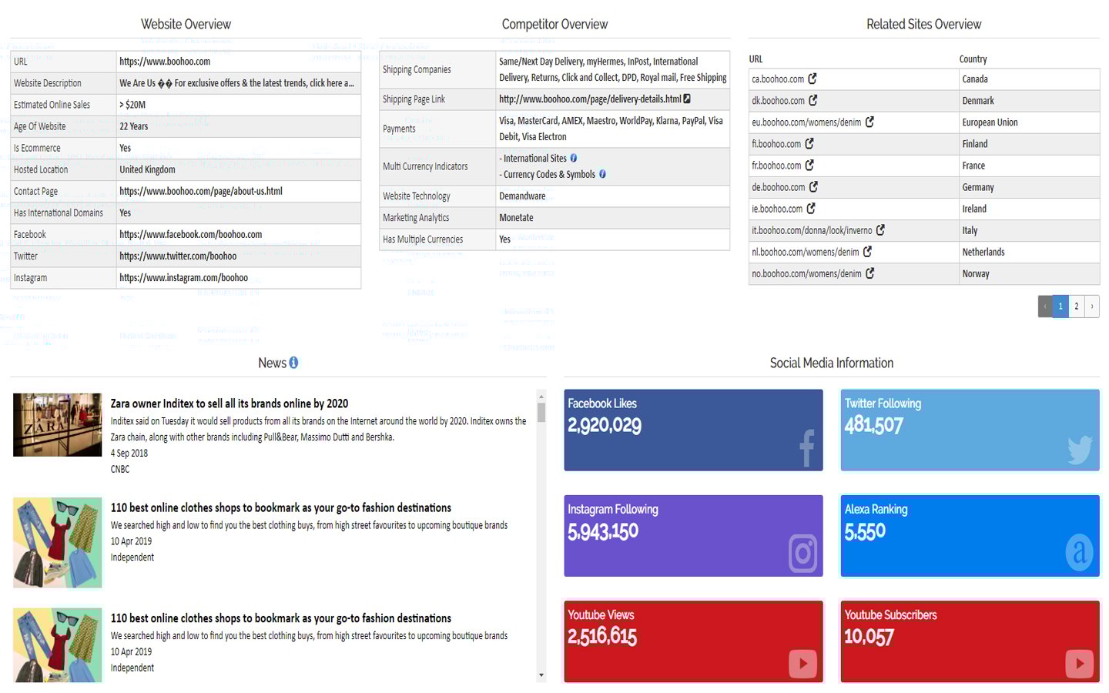Click the 10 Apr 2019 news thumbnail above the cut-off one

(x=58, y=543)
